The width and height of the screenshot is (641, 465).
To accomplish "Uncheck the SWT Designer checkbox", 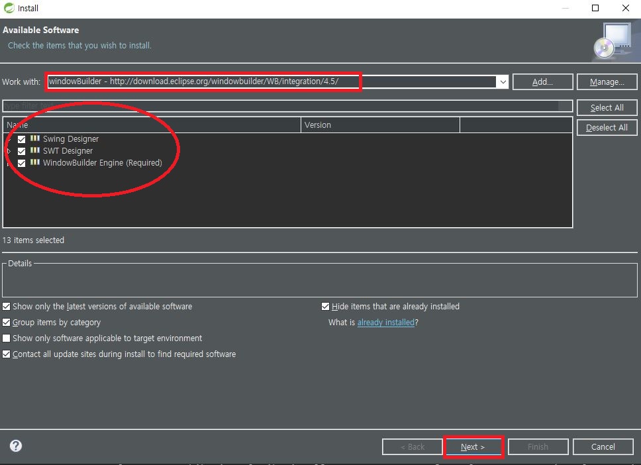I will coord(22,151).
